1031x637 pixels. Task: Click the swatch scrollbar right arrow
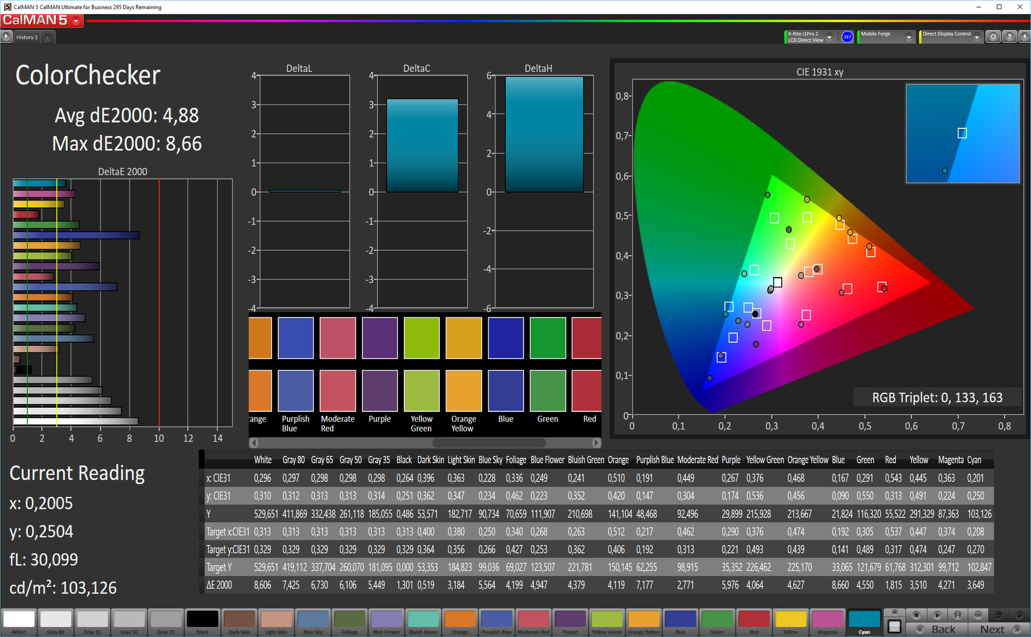coord(596,443)
